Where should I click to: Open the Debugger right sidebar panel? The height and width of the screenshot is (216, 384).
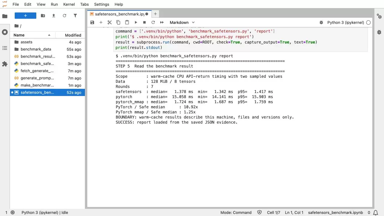[379, 32]
